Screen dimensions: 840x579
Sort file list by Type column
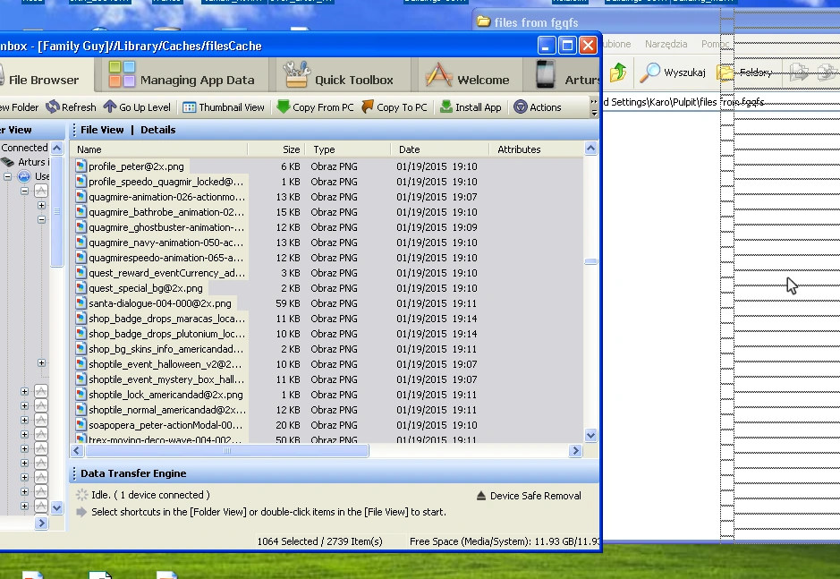click(x=348, y=149)
